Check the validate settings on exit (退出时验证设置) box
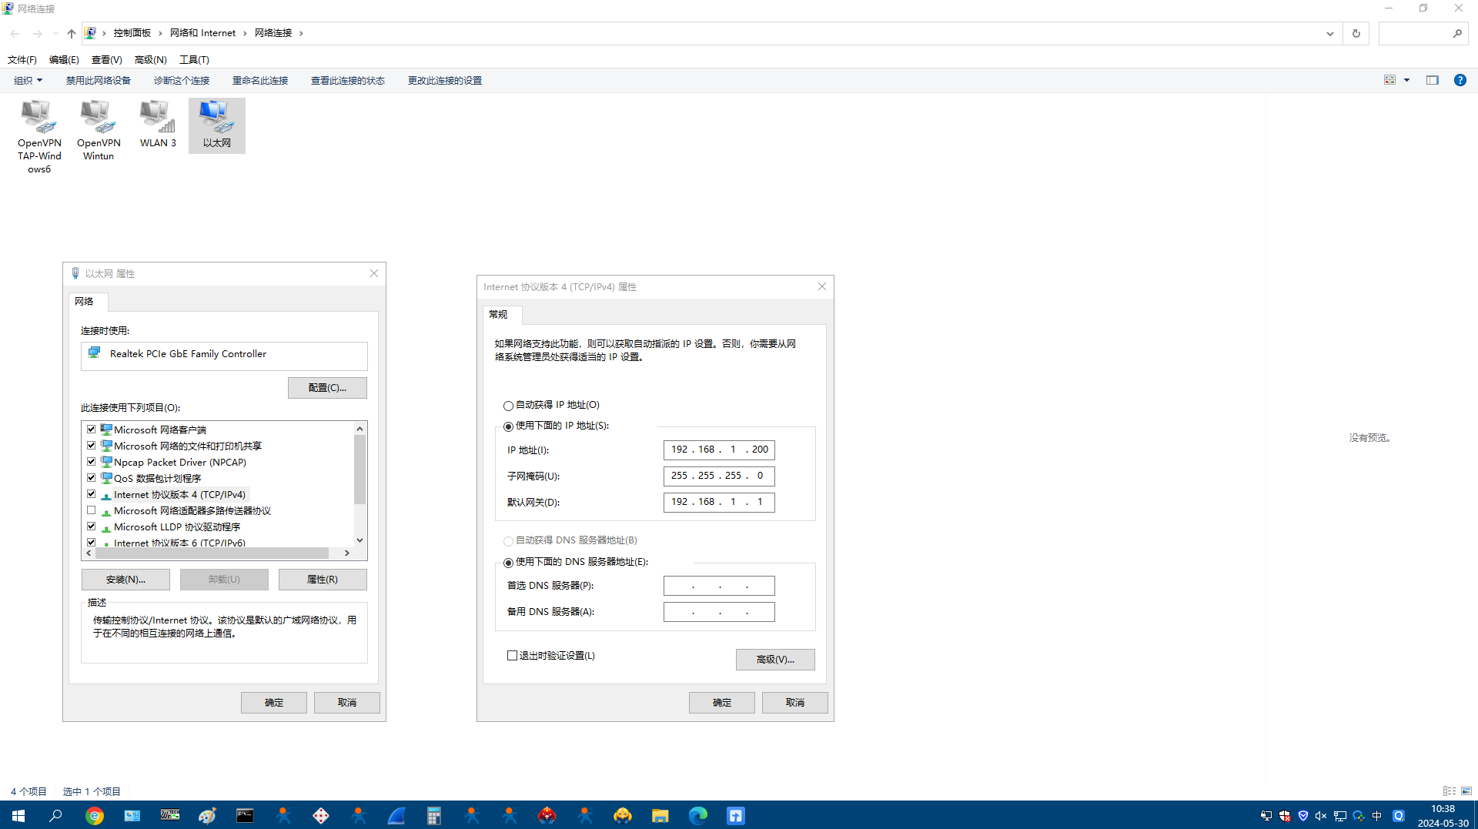1478x829 pixels. pos(512,656)
